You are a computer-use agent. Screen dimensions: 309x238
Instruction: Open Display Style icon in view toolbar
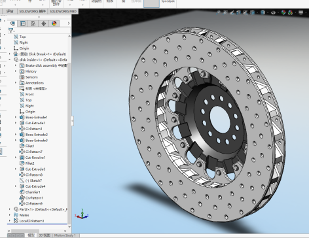coord(263,12)
